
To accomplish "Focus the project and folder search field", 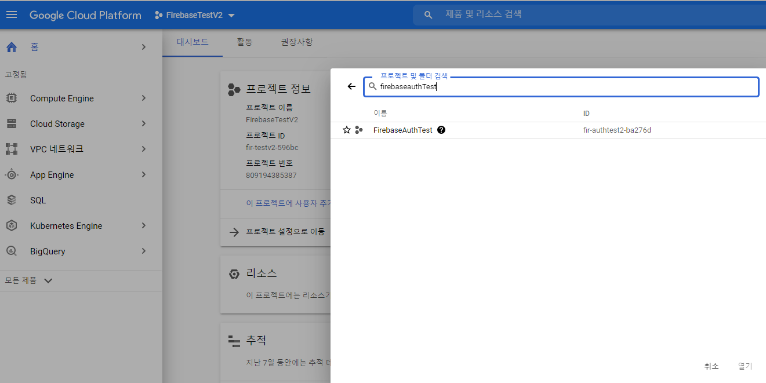I will (561, 86).
